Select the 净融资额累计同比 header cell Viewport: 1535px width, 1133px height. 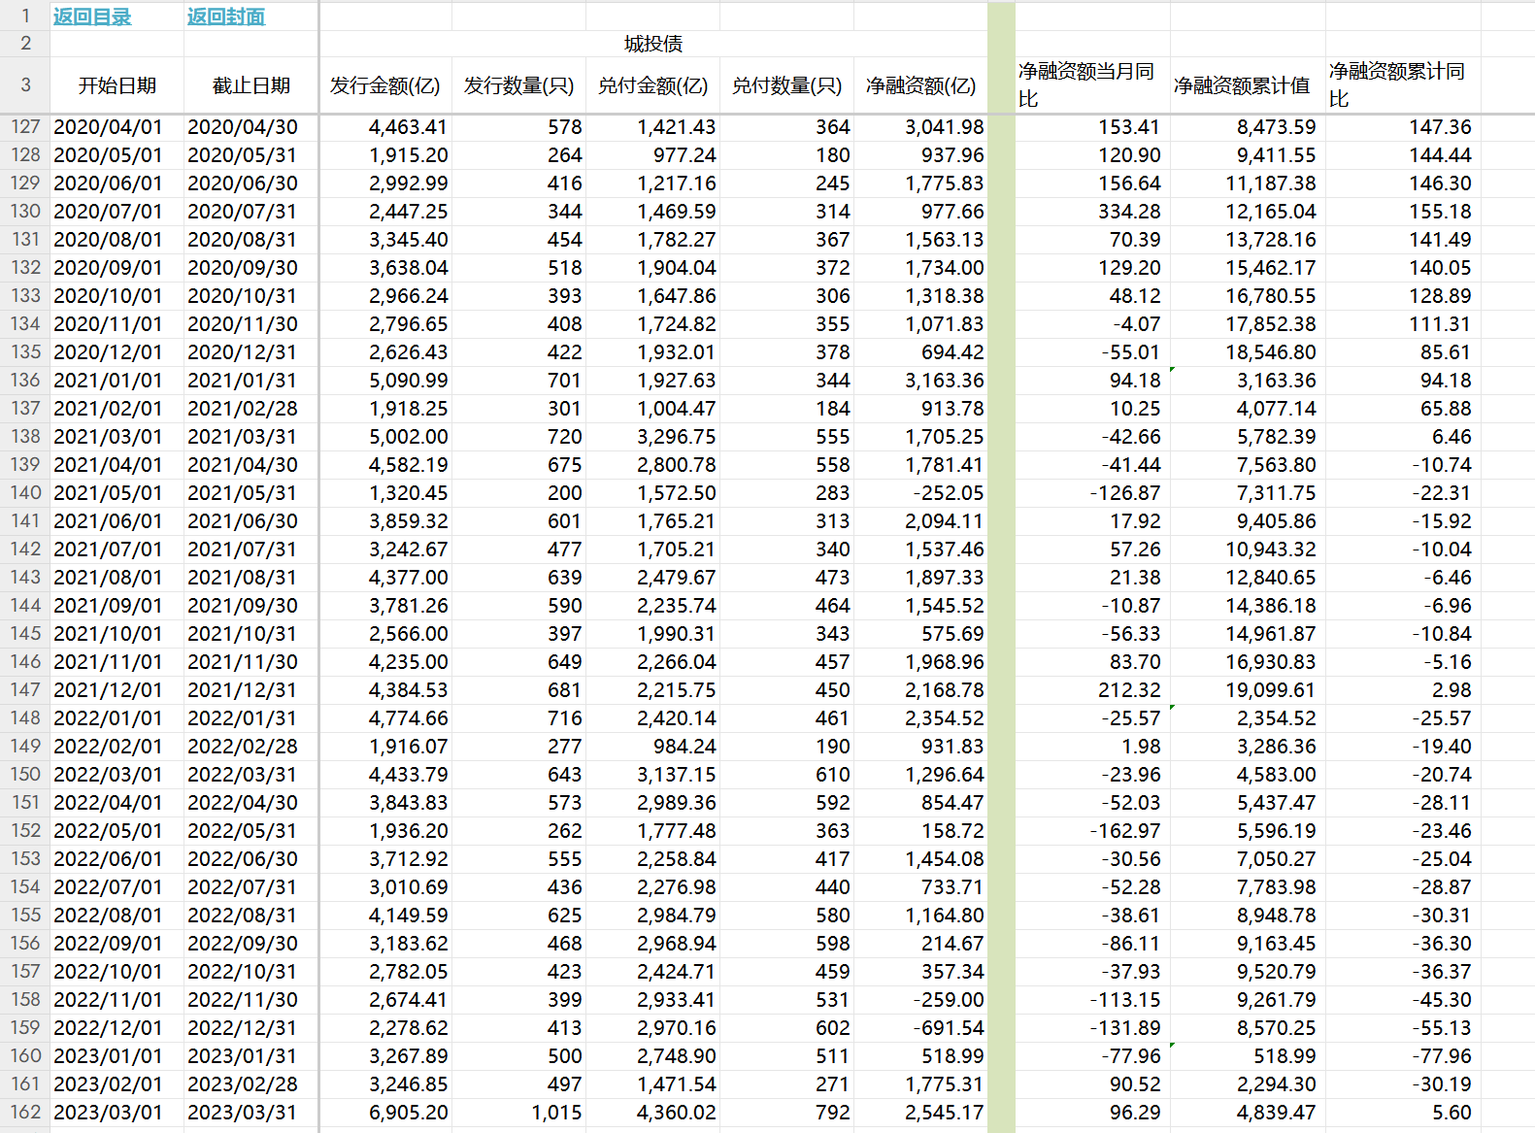coord(1403,85)
